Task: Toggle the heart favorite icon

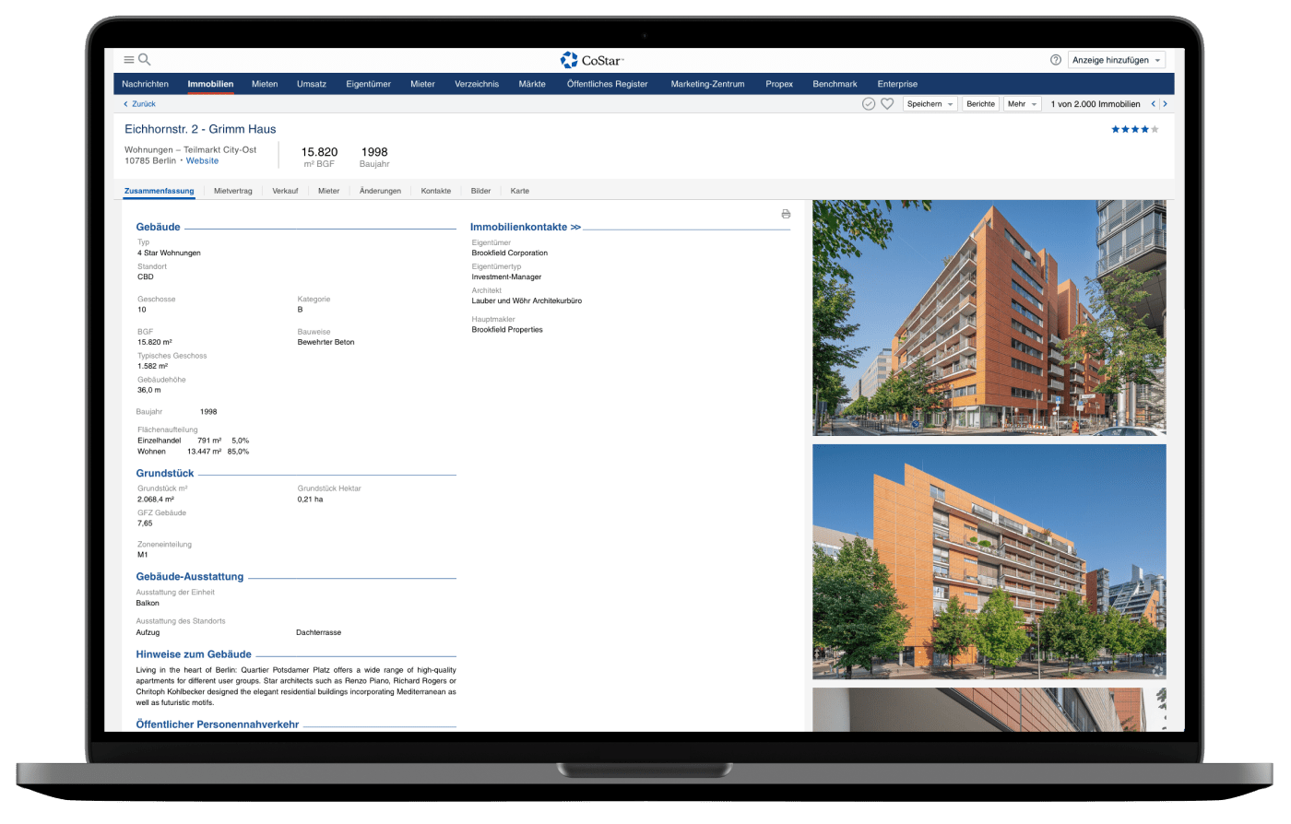Action: click(887, 104)
